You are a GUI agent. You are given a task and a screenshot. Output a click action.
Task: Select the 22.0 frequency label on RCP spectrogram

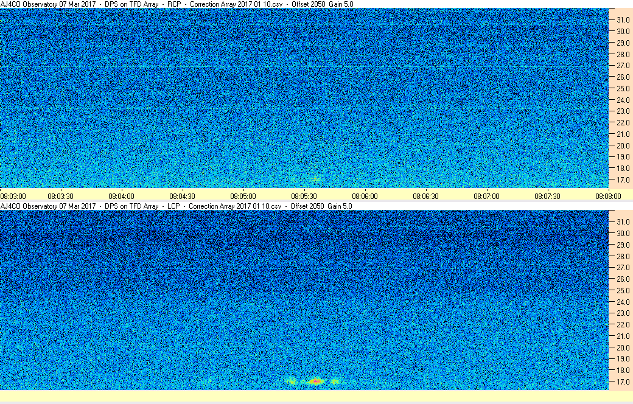623,123
